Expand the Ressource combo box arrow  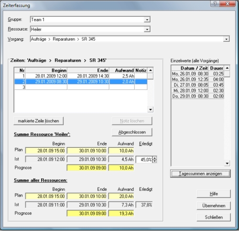coord(147,29)
